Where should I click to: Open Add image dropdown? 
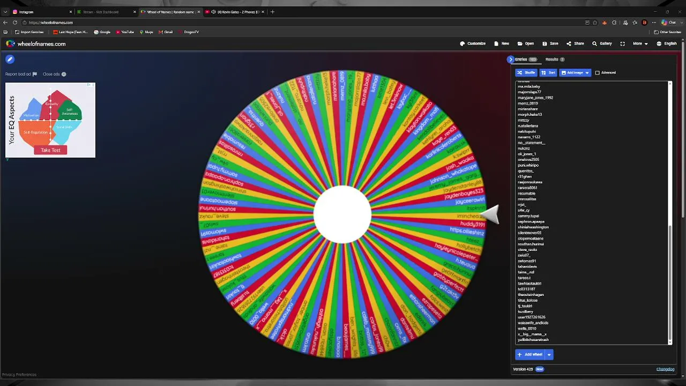575,72
